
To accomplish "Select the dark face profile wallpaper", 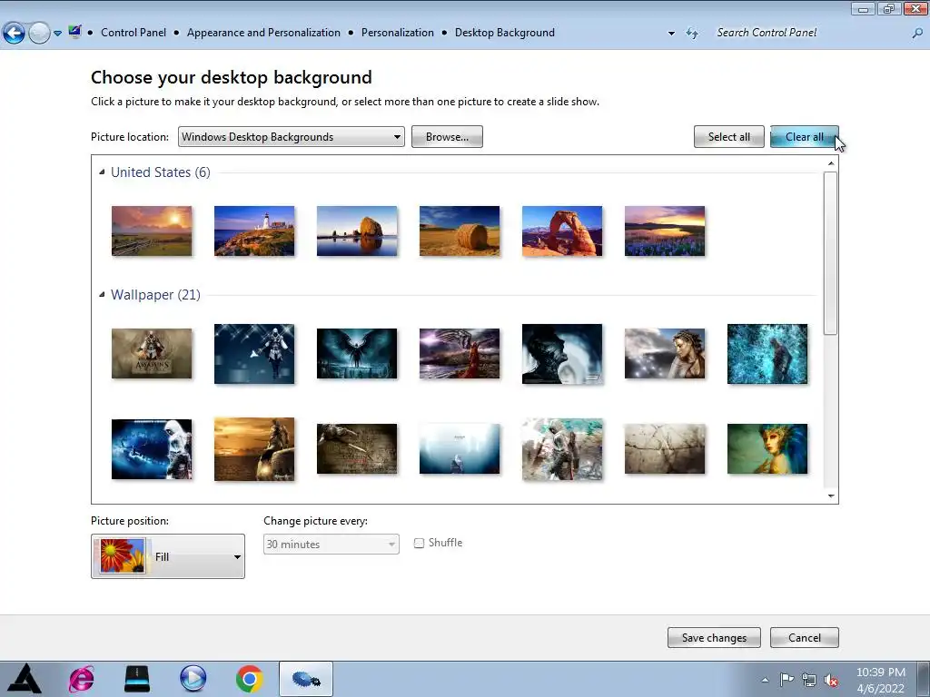I will [562, 354].
